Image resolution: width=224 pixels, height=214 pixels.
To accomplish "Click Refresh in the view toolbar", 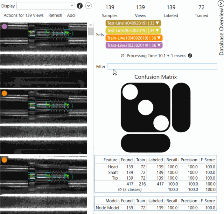I will tap(55, 15).
